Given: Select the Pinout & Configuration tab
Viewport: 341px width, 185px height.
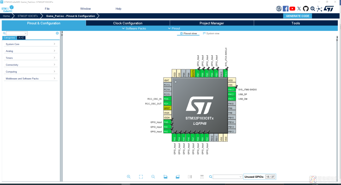Looking at the screenshot, I should coord(44,23).
